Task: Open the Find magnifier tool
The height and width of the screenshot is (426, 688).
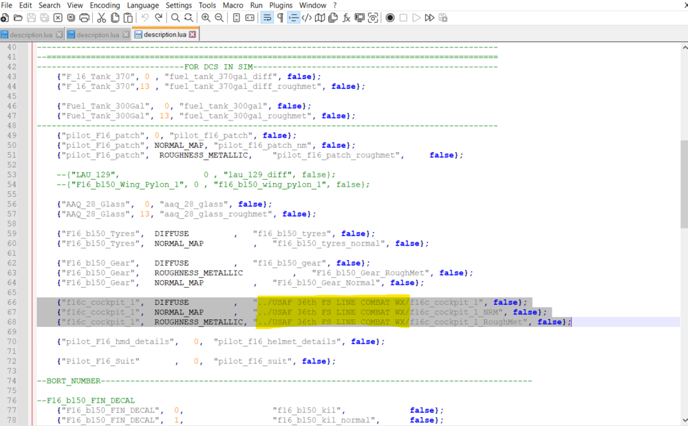Action: click(x=175, y=18)
